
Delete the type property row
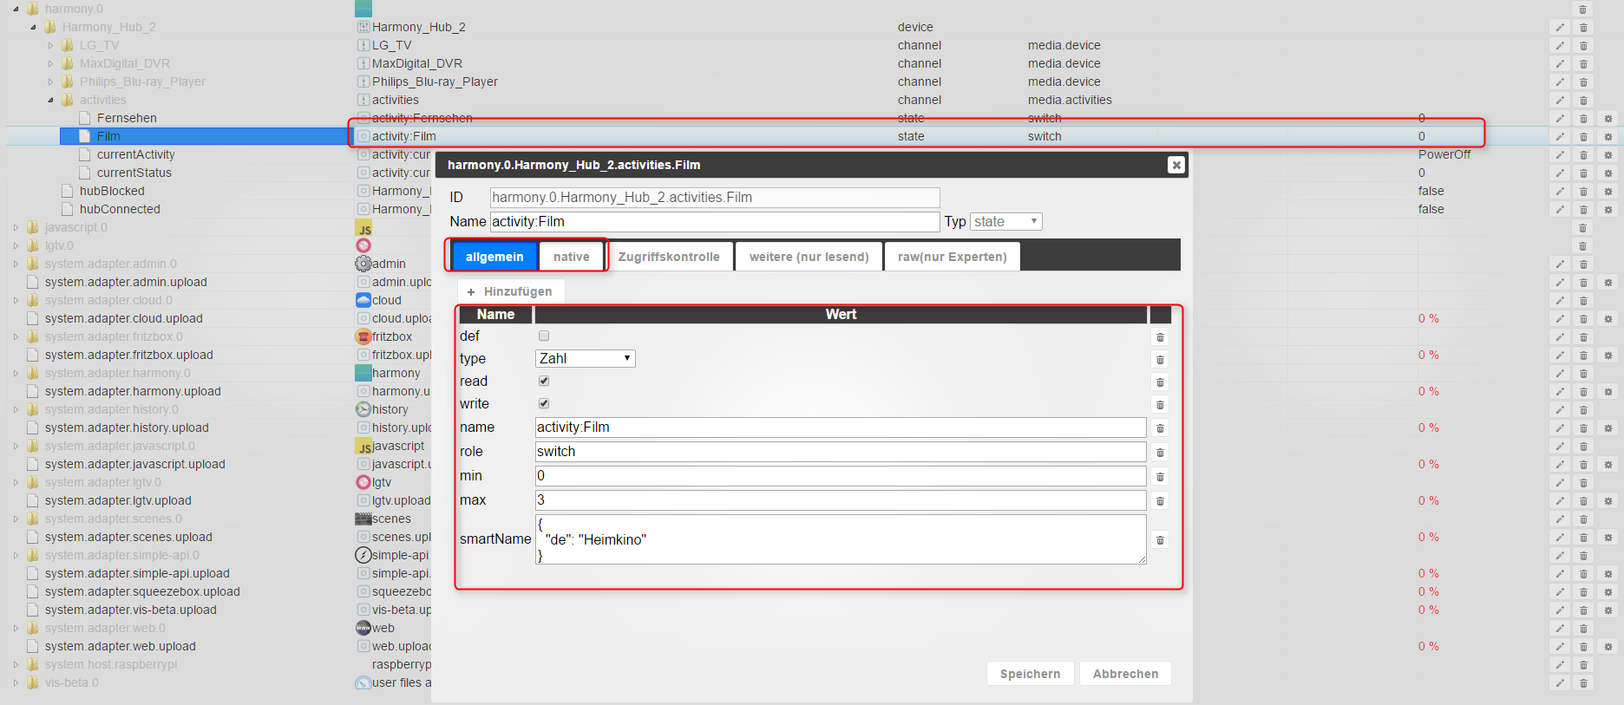(1160, 359)
